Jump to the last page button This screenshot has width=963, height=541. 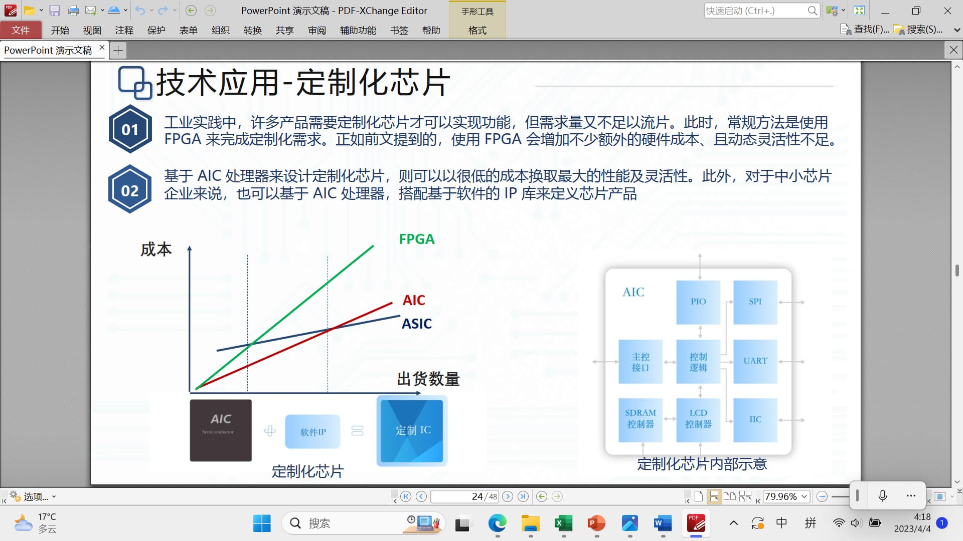point(523,496)
